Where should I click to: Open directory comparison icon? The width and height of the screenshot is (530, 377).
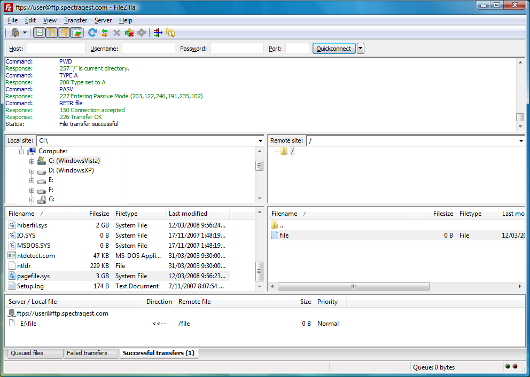point(158,33)
